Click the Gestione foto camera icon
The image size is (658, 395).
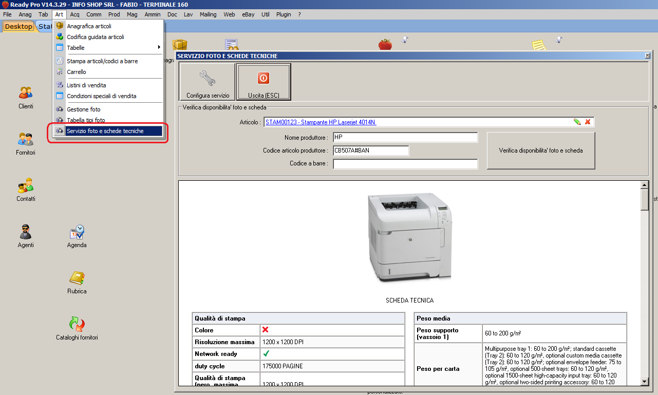point(60,109)
